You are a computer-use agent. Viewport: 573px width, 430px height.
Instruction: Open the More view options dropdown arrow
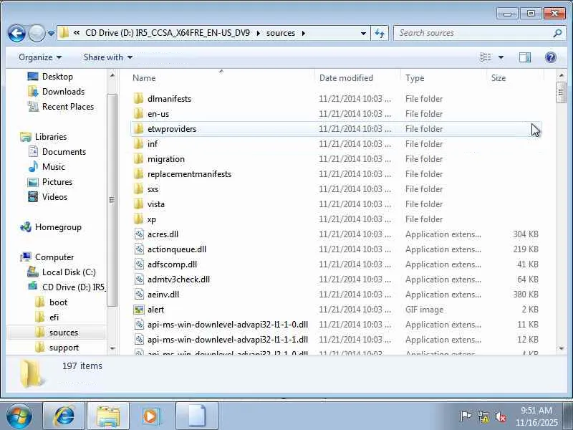point(501,57)
